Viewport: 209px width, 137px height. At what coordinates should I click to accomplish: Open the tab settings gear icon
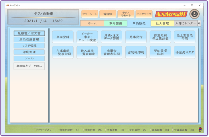click(199, 23)
